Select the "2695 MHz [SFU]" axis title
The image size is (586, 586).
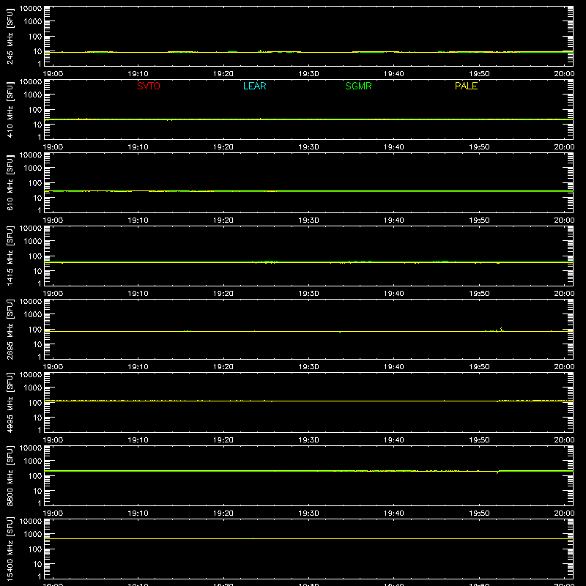[10, 329]
